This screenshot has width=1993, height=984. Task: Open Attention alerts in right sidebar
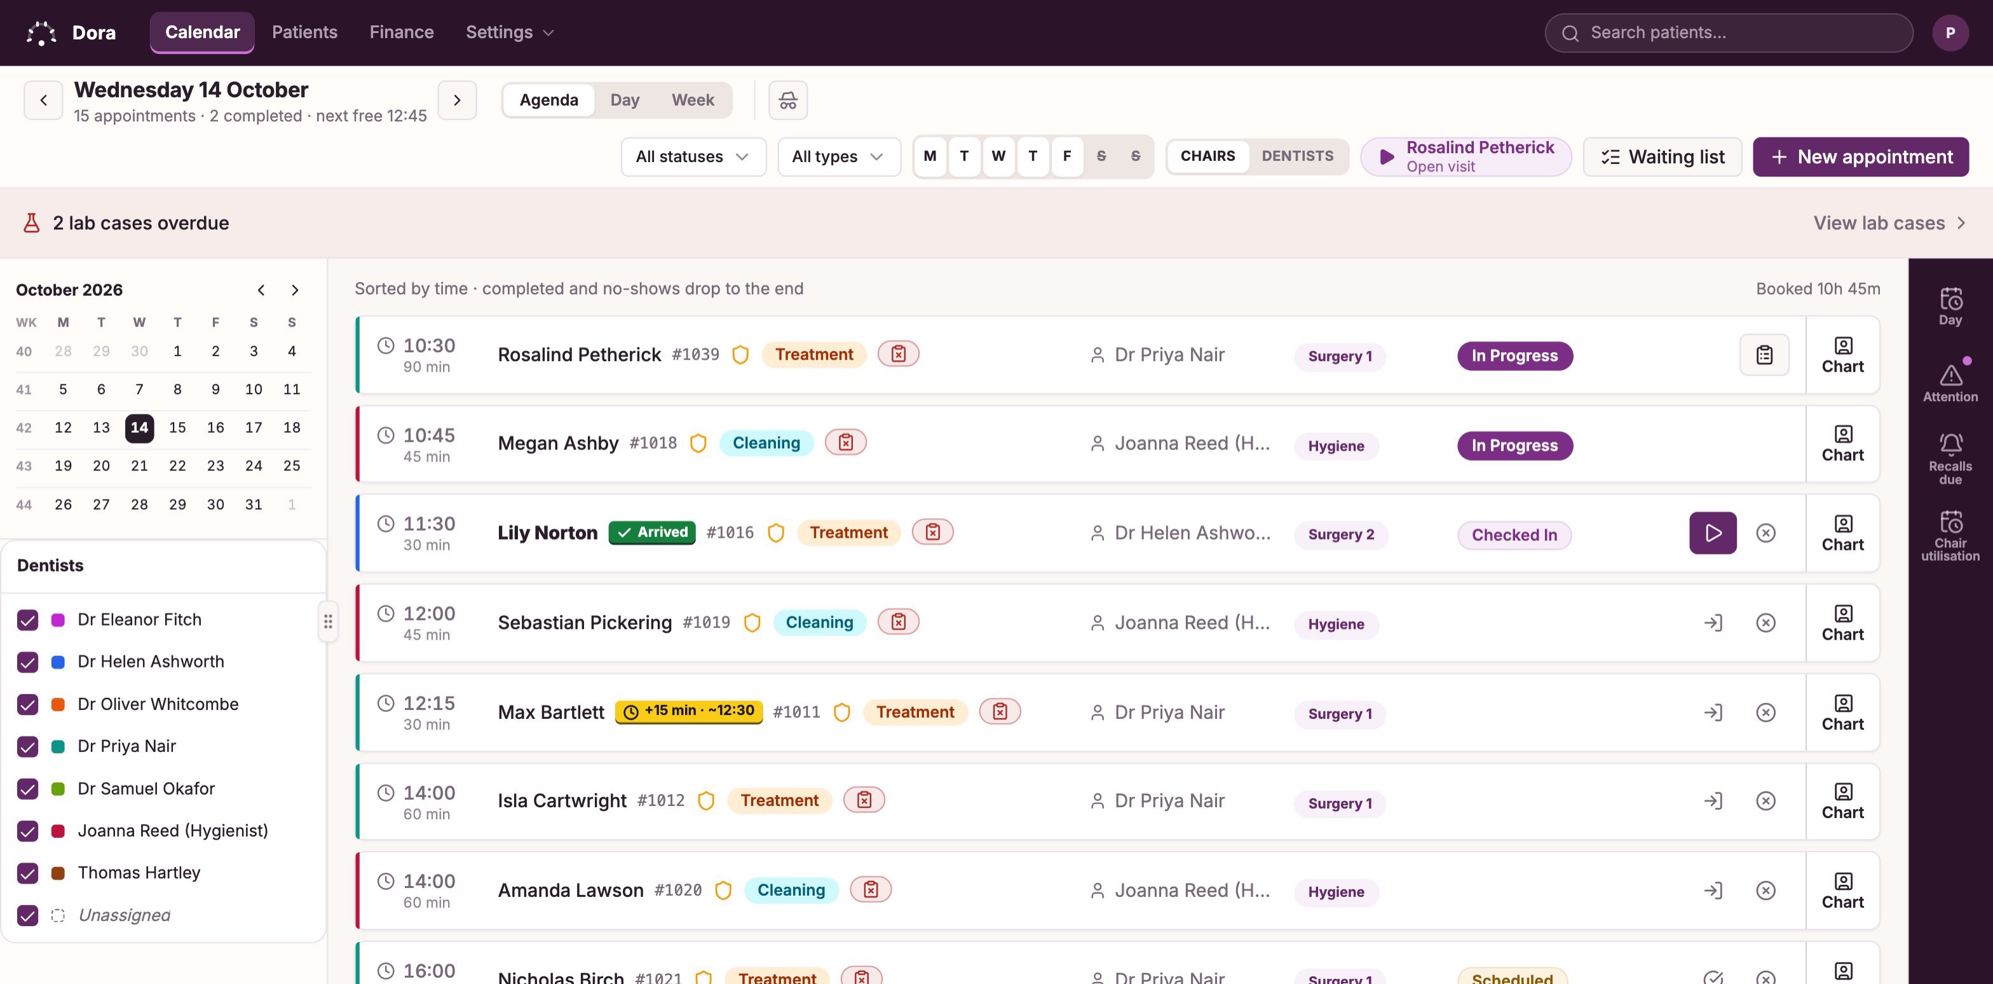click(1950, 383)
